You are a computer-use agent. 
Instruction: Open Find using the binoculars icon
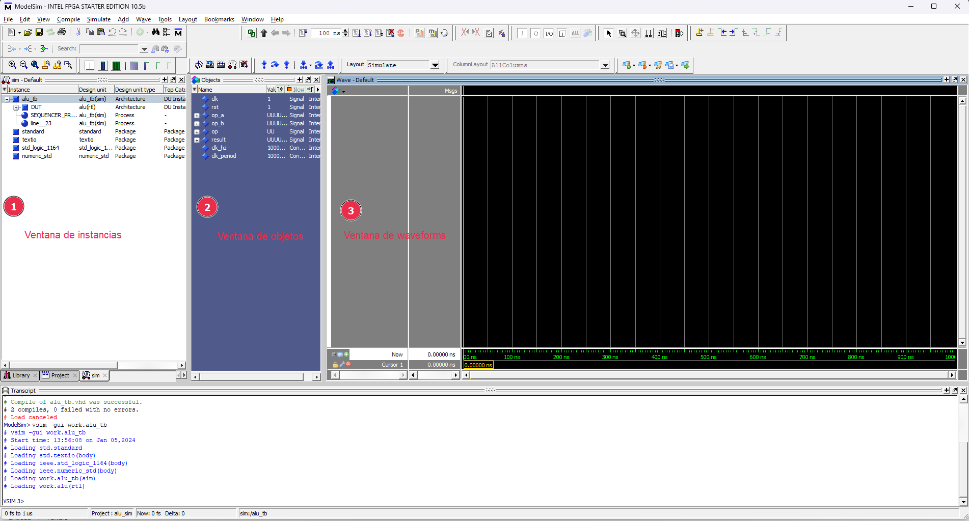156,32
